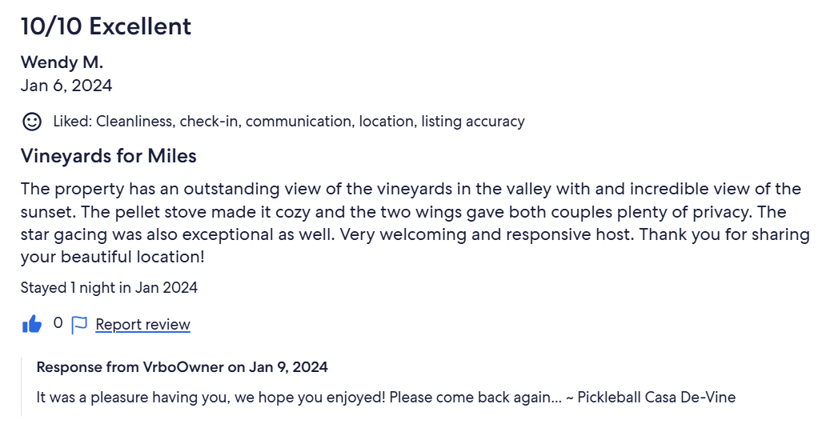Click the helpful vote count 0
The image size is (838, 428).
coord(58,322)
